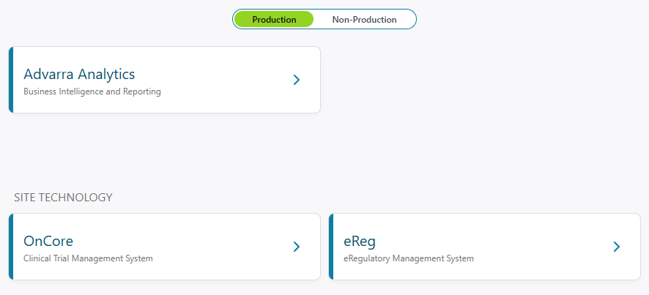The image size is (649, 295).
Task: Select the SITE TECHNOLOGY section heading
Action: click(63, 198)
